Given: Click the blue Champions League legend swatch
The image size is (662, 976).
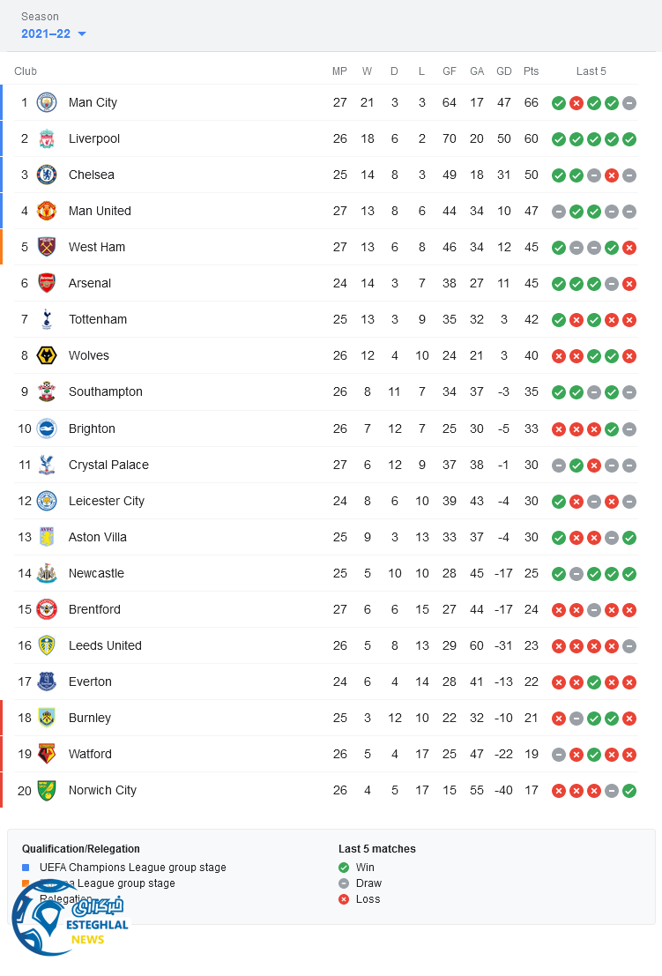Looking at the screenshot, I should [26, 868].
